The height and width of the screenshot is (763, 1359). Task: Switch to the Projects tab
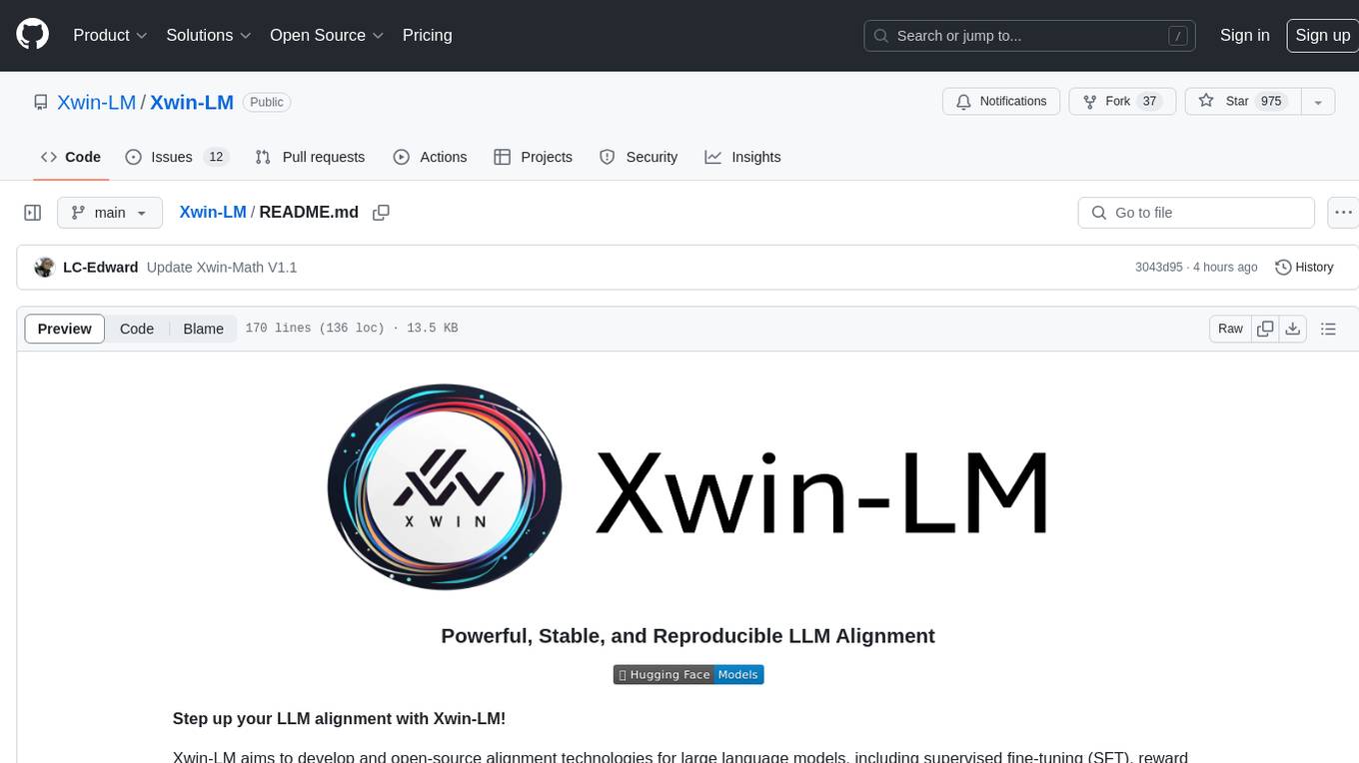pyautogui.click(x=533, y=157)
